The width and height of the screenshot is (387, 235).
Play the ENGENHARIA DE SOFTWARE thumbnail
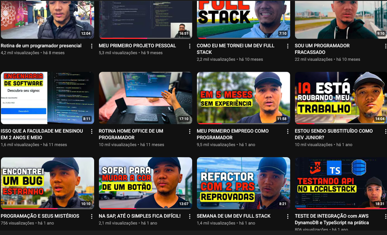click(47, 98)
